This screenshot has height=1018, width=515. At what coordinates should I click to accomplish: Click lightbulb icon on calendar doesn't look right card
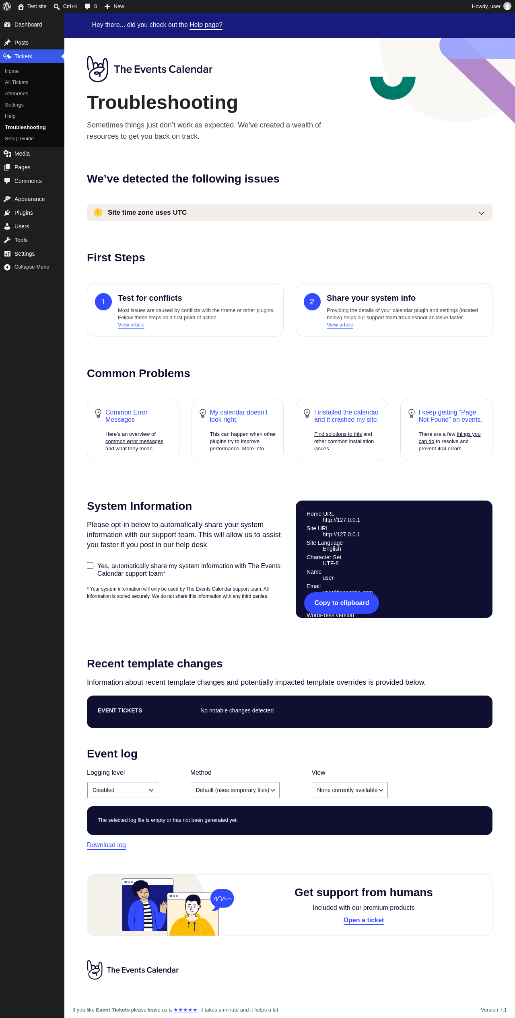pyautogui.click(x=203, y=413)
